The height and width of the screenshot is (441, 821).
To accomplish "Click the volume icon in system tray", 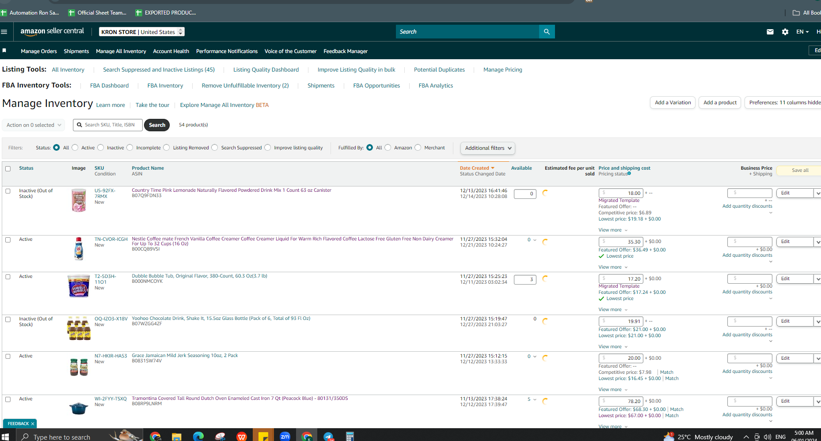I will 767,437.
